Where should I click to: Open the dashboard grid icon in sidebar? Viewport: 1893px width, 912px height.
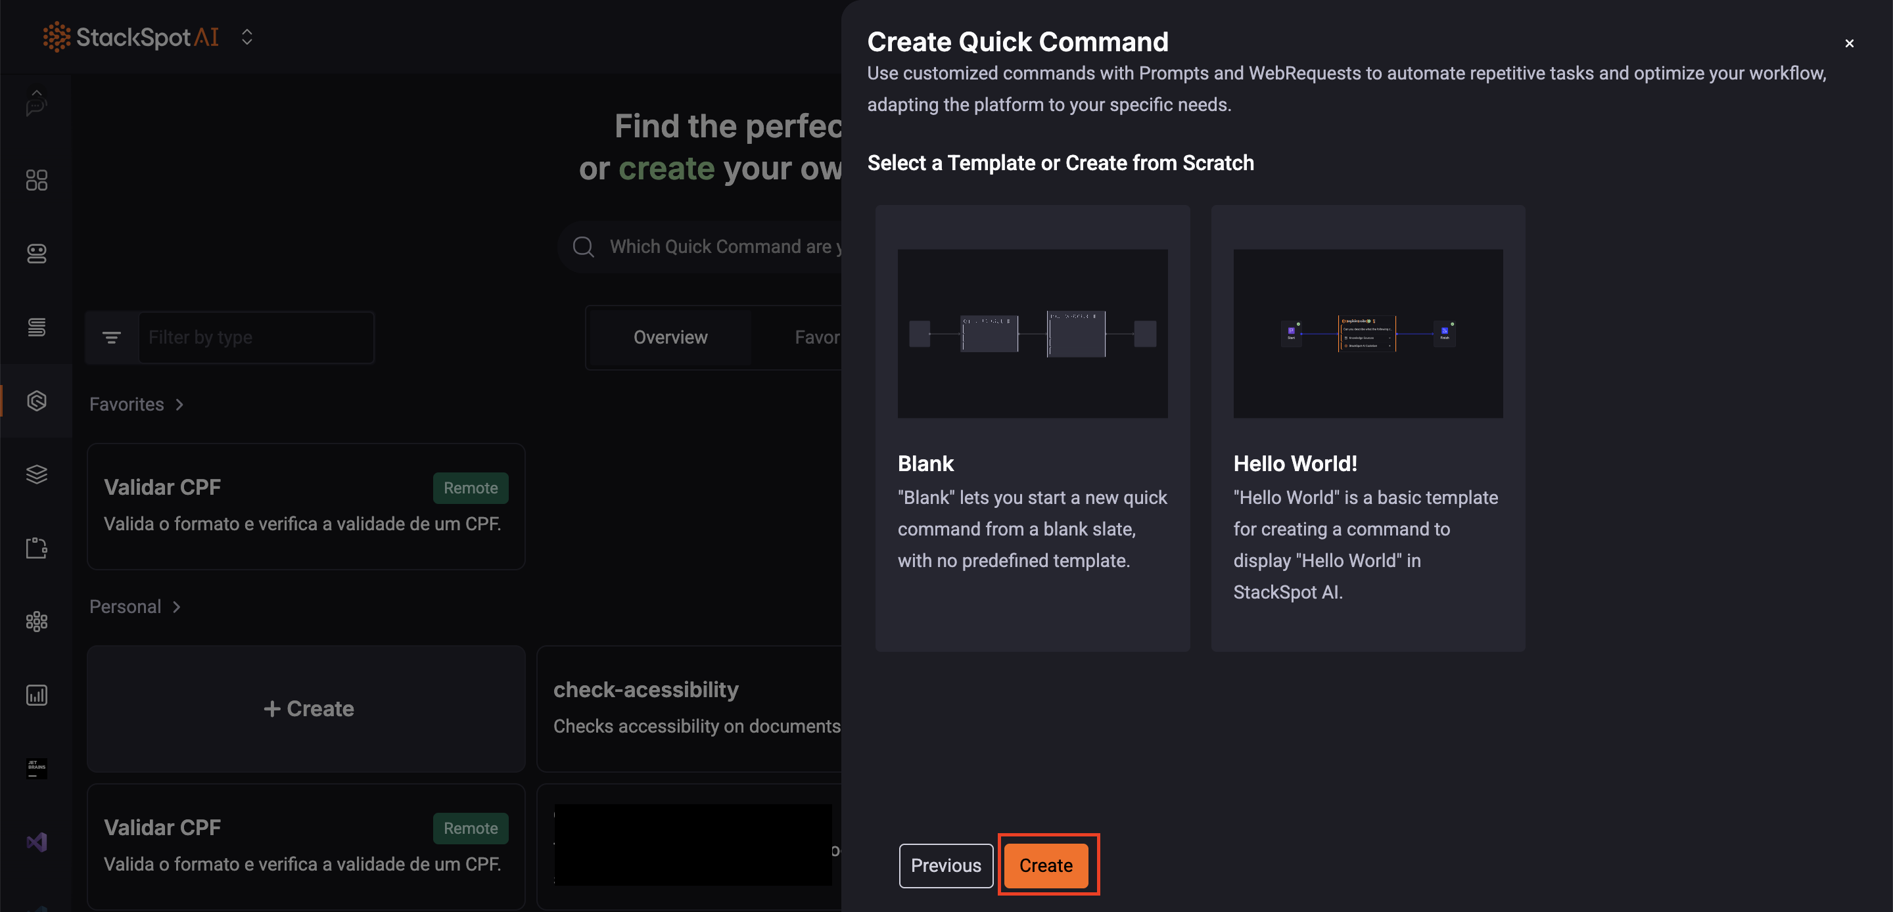[37, 179]
